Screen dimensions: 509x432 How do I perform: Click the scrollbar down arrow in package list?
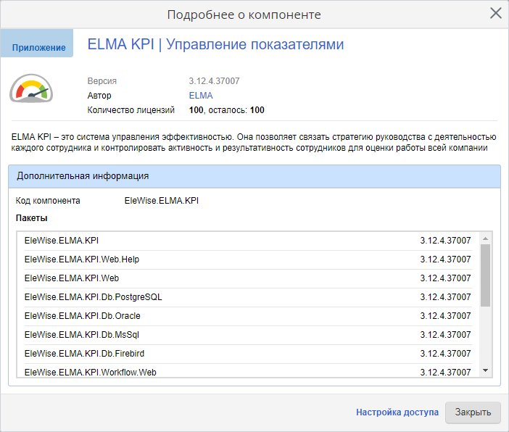486,370
